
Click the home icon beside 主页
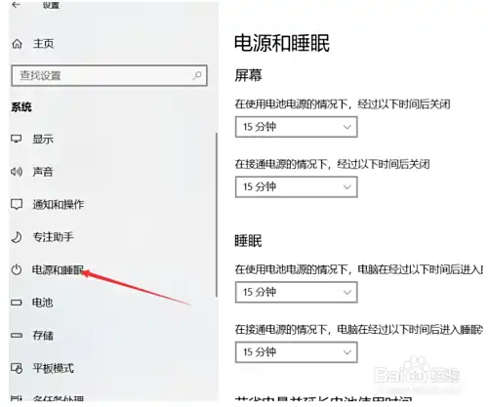click(x=17, y=44)
